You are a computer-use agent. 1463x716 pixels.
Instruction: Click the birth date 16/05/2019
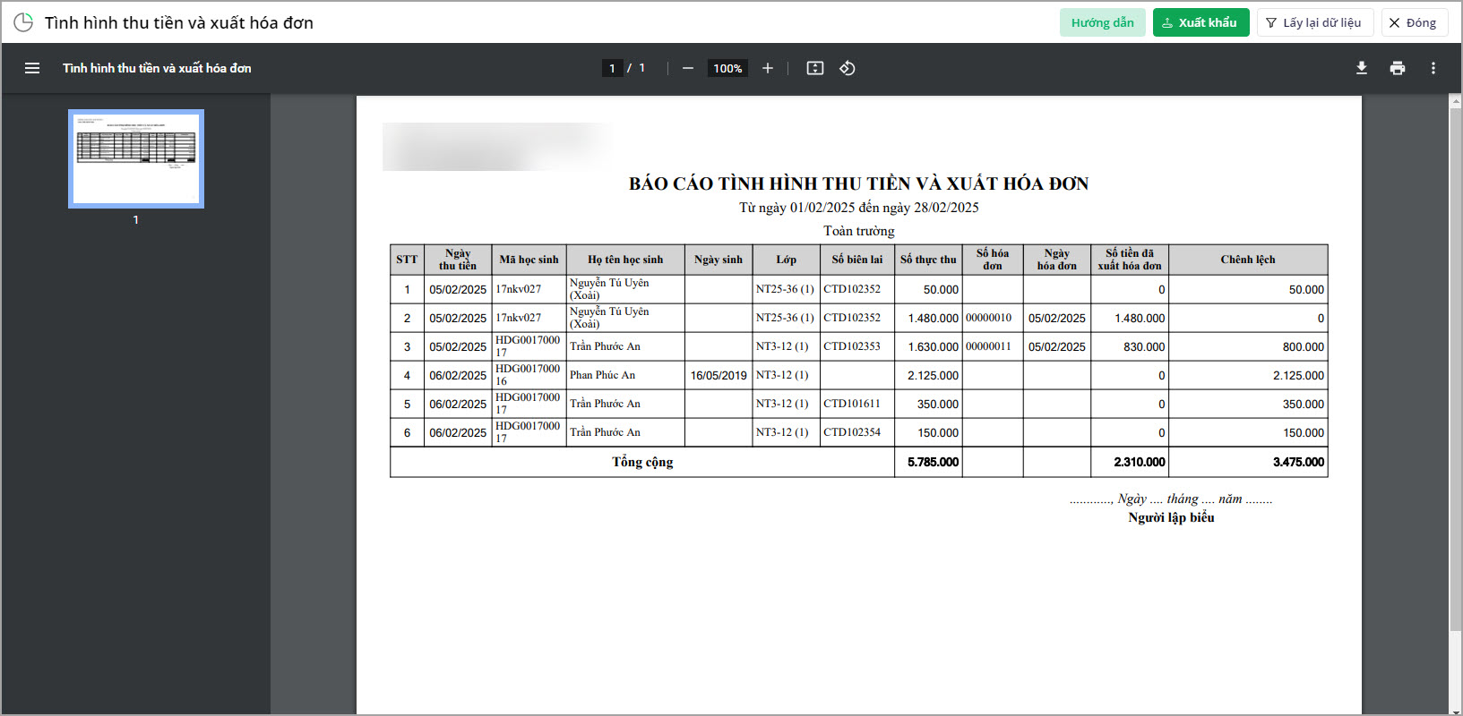[x=719, y=376]
